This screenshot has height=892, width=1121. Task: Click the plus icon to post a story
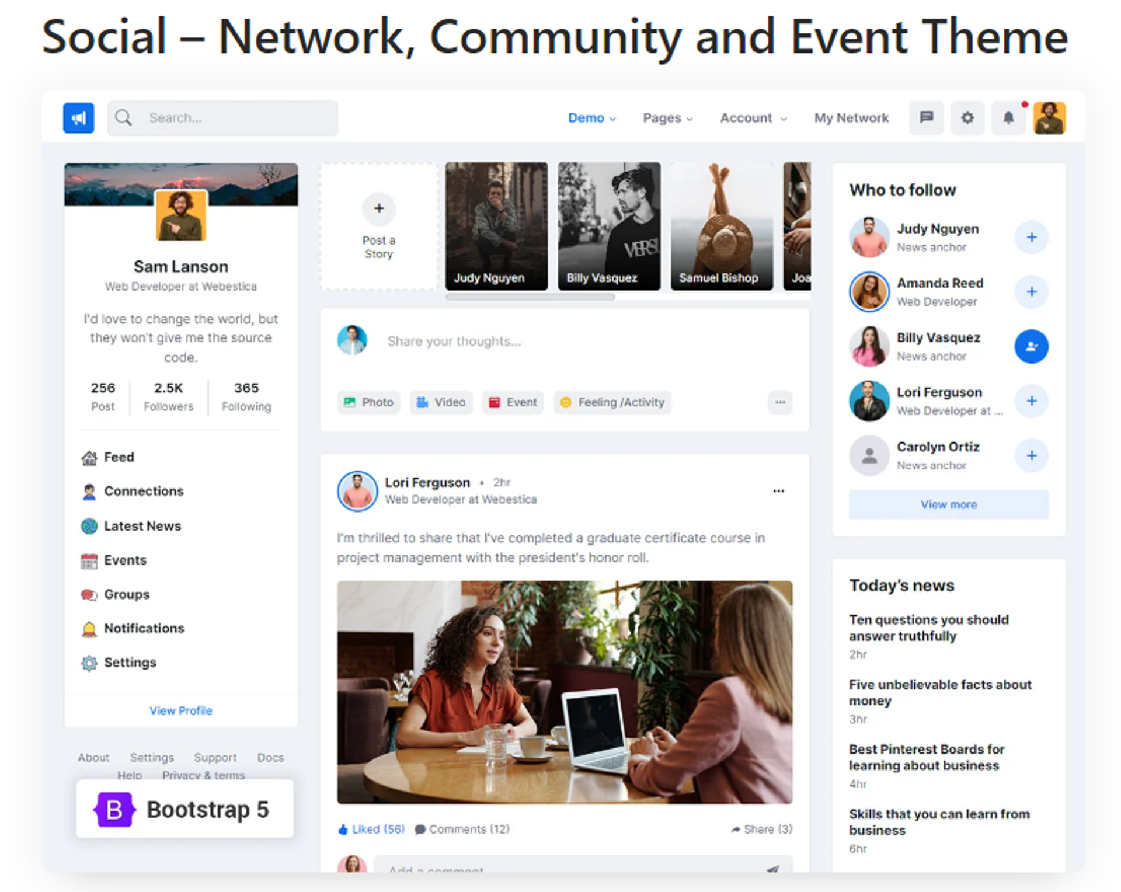pos(379,208)
